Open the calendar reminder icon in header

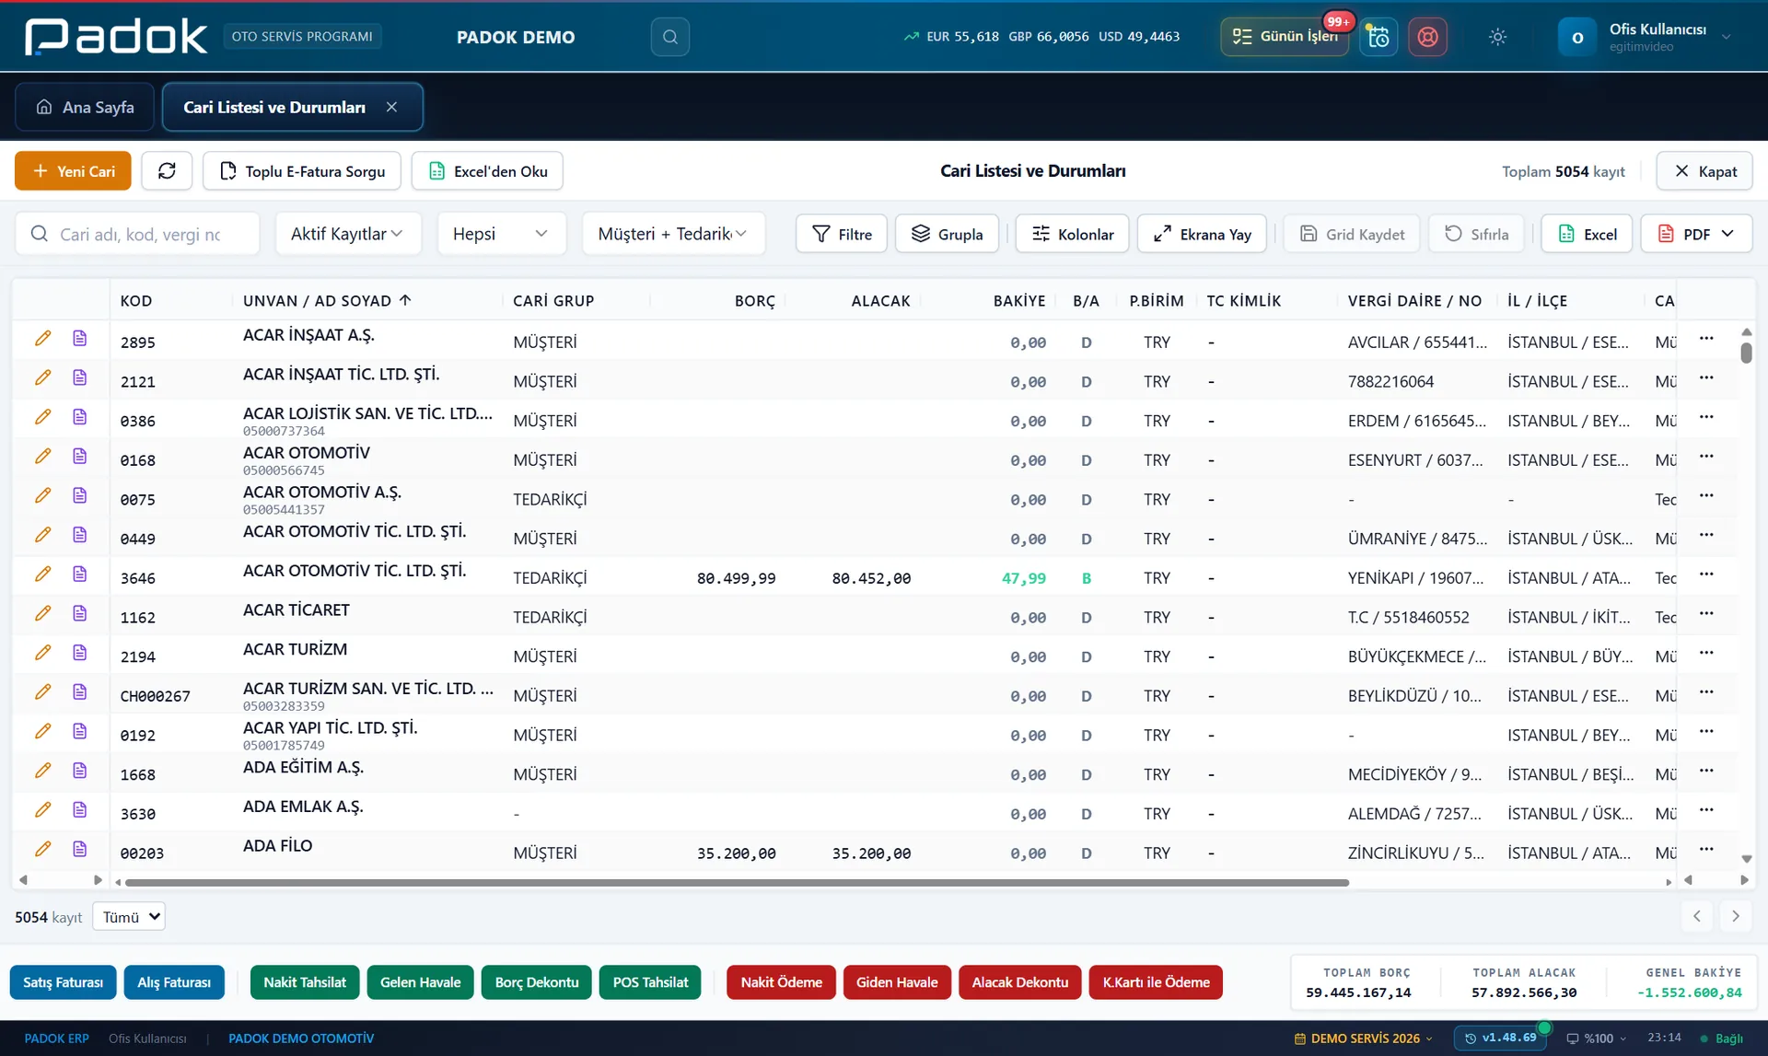click(x=1378, y=37)
